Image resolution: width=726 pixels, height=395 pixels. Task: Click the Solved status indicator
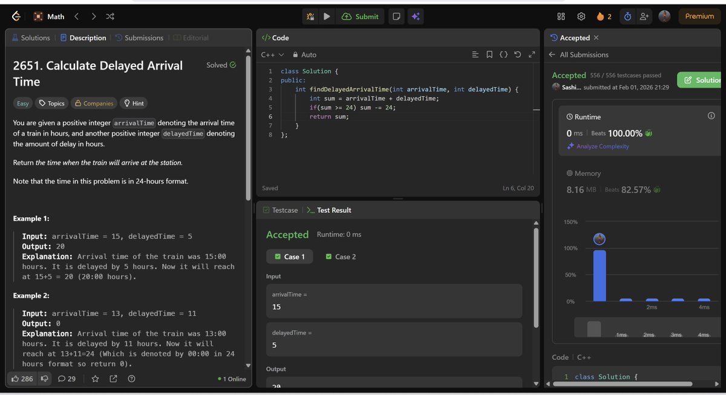221,65
